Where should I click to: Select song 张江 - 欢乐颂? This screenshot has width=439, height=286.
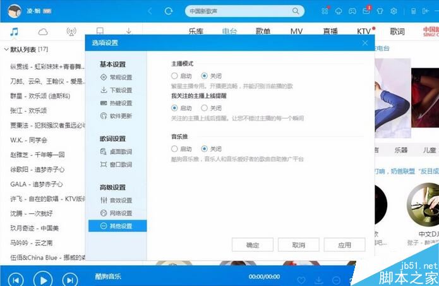(x=28, y=111)
